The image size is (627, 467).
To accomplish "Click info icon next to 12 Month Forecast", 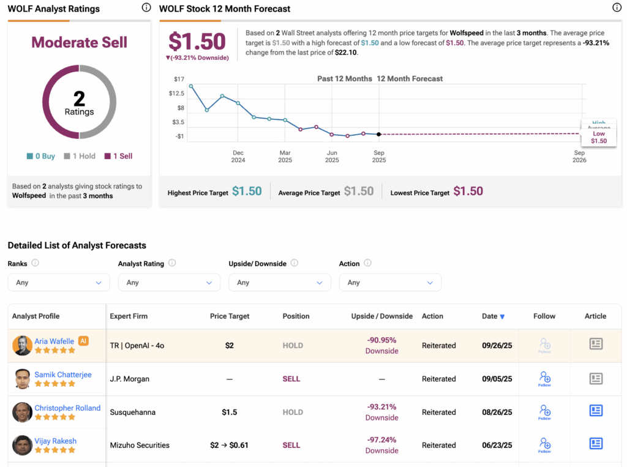I will [617, 8].
